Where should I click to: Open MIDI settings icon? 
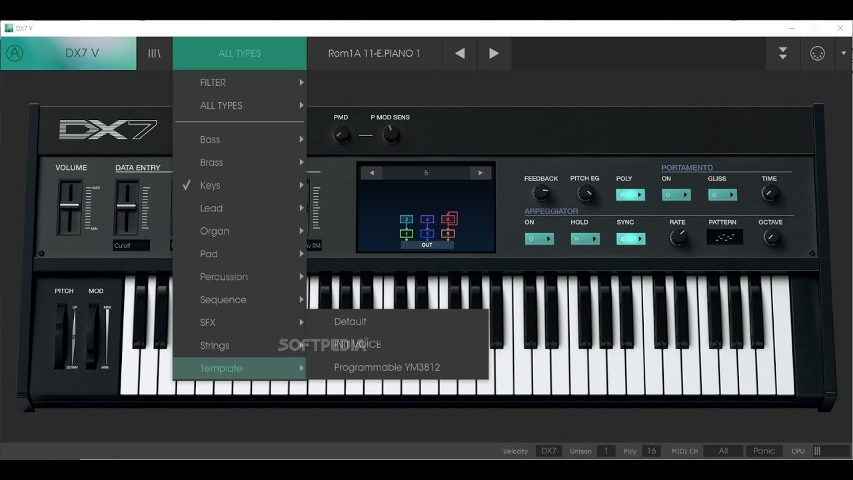click(817, 53)
